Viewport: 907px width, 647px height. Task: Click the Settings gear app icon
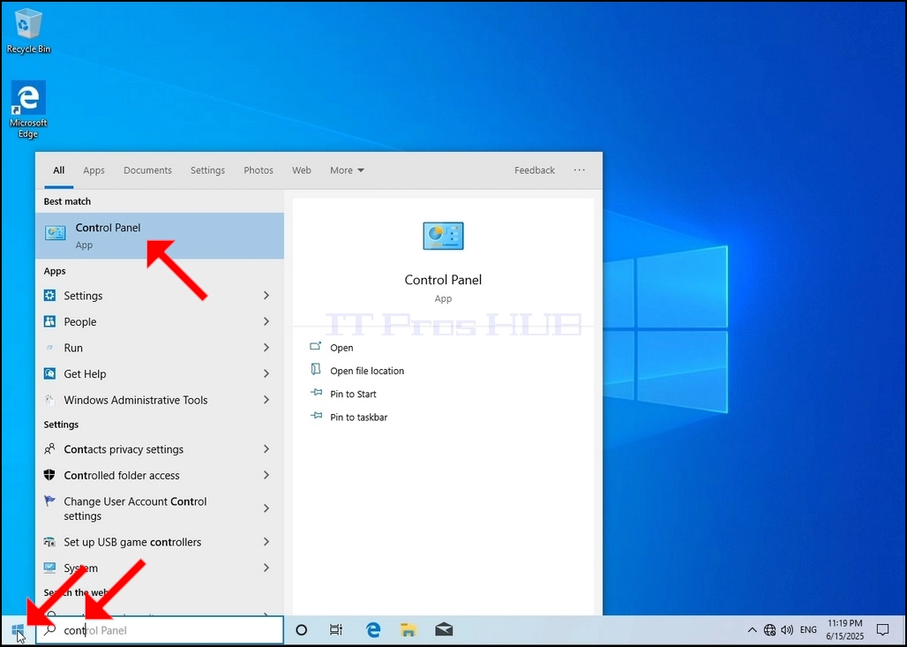point(49,295)
